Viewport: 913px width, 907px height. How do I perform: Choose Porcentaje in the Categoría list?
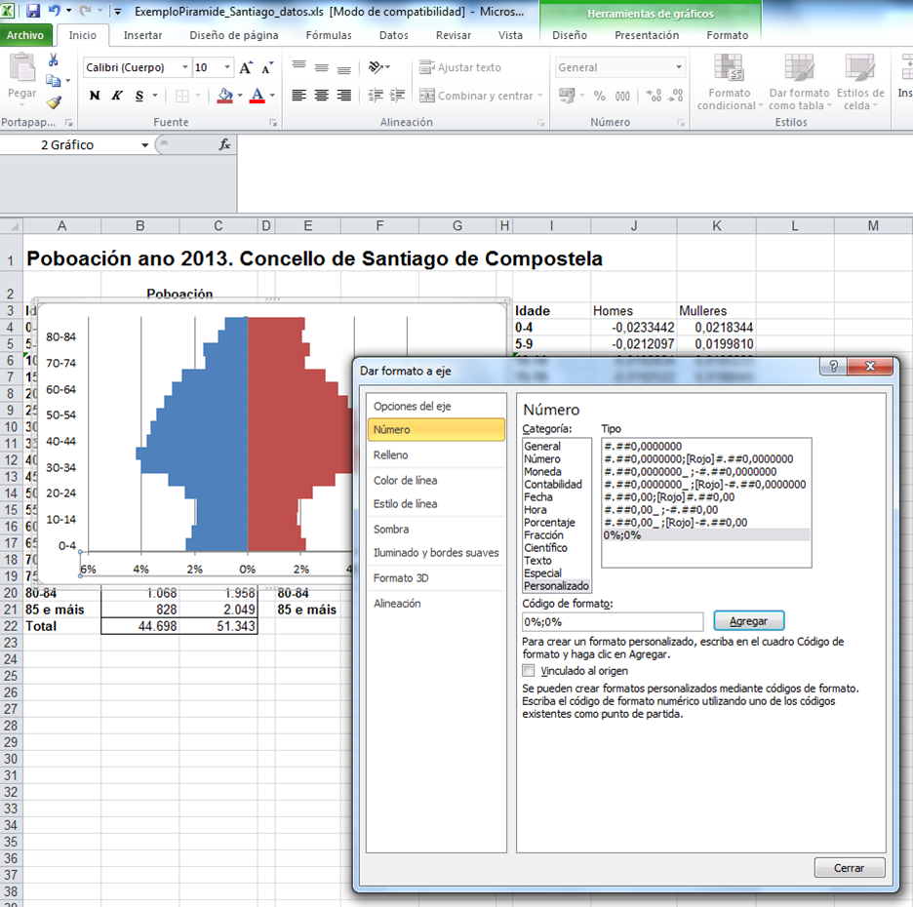(549, 523)
